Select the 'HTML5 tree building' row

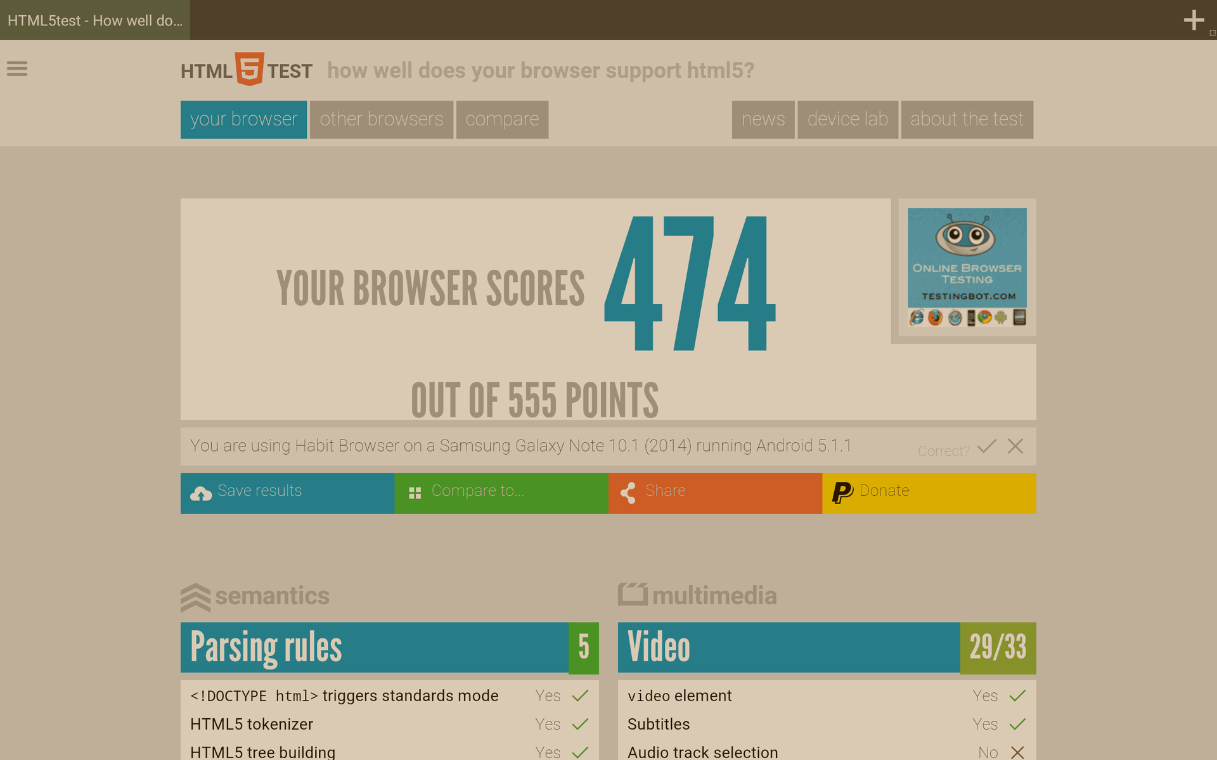[x=390, y=751]
